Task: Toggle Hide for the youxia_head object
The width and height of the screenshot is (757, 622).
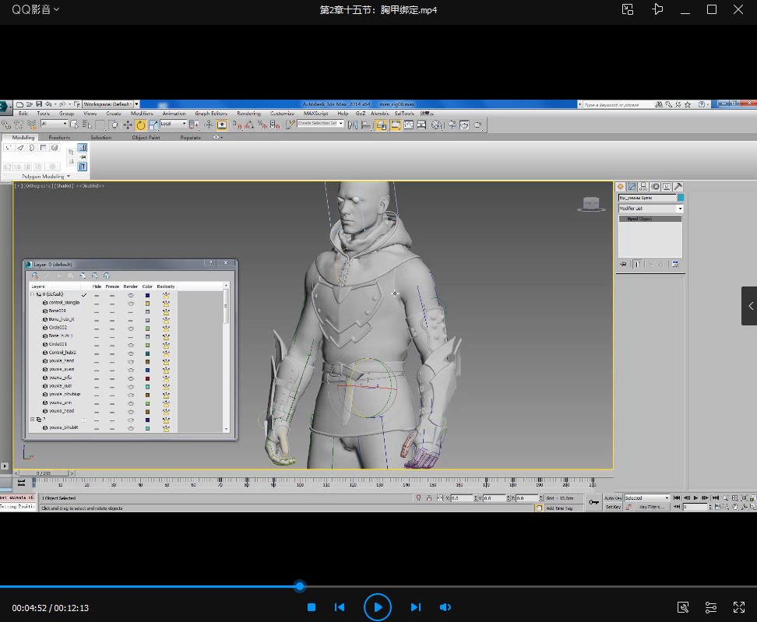Action: (x=97, y=411)
